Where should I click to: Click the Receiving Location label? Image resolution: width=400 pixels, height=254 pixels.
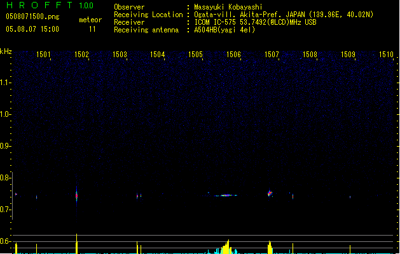[x=148, y=15]
